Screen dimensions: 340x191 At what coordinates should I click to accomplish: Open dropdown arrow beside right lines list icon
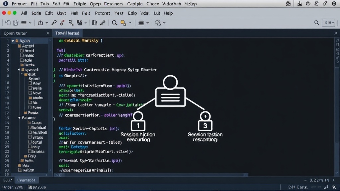147,23
